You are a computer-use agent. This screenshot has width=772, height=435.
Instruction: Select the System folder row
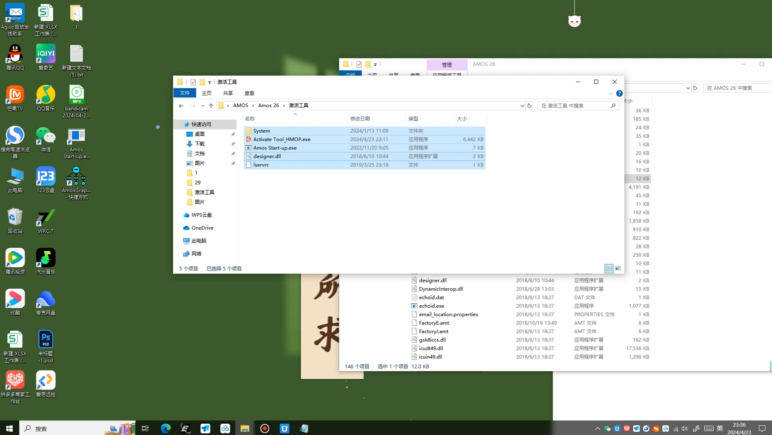(364, 131)
